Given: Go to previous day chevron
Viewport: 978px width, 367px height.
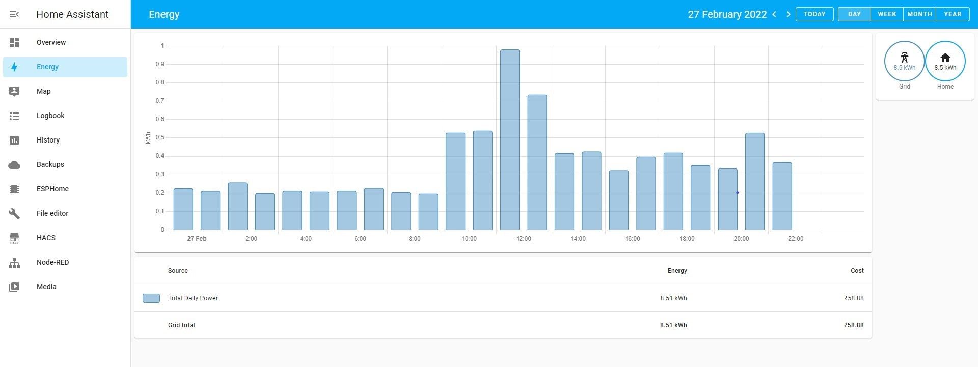Looking at the screenshot, I should (x=774, y=14).
